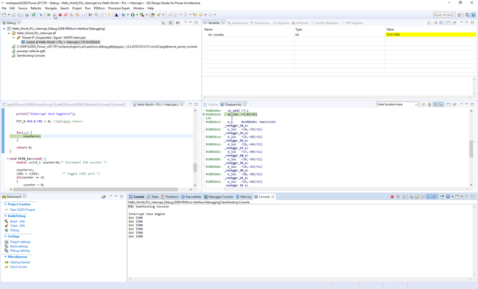This screenshot has width=478, height=289.
Task: Click the editor horizontal scrollbar
Action: (96, 189)
